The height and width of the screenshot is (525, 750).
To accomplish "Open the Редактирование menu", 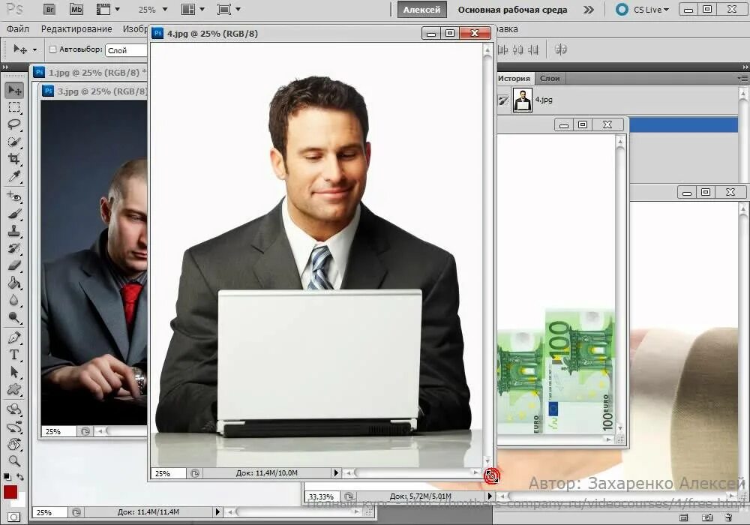I will [x=76, y=29].
